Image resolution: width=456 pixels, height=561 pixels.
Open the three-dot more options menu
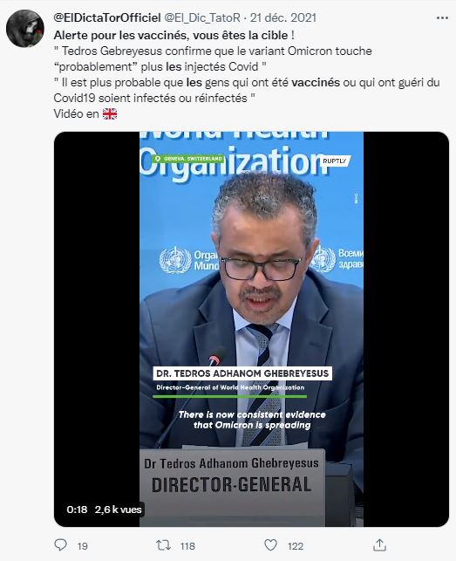pyautogui.click(x=442, y=18)
